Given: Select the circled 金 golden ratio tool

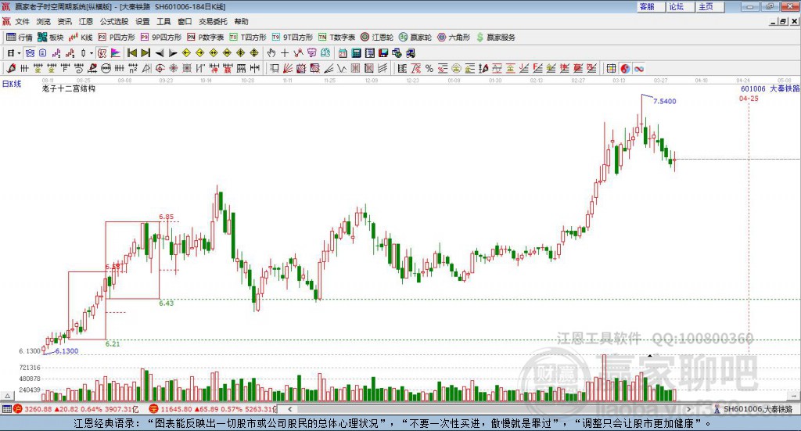Looking at the screenshot, I should point(456,68).
